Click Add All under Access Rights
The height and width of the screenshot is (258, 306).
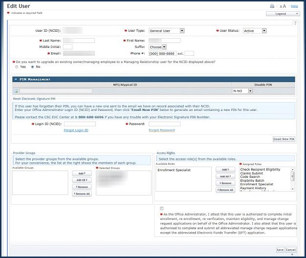(225, 176)
